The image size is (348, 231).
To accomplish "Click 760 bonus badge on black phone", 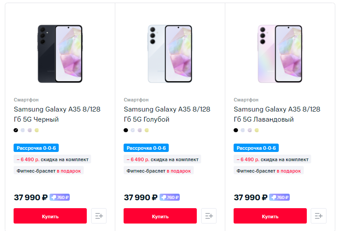I will [60, 198].
